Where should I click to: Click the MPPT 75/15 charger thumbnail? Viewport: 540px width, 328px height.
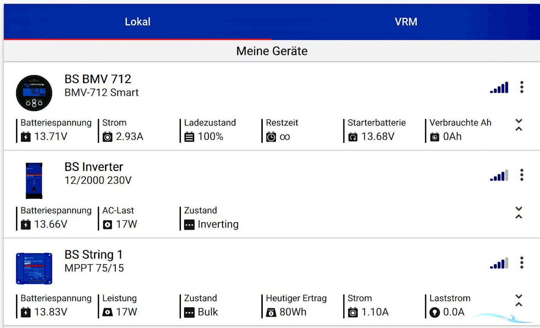pos(34,268)
